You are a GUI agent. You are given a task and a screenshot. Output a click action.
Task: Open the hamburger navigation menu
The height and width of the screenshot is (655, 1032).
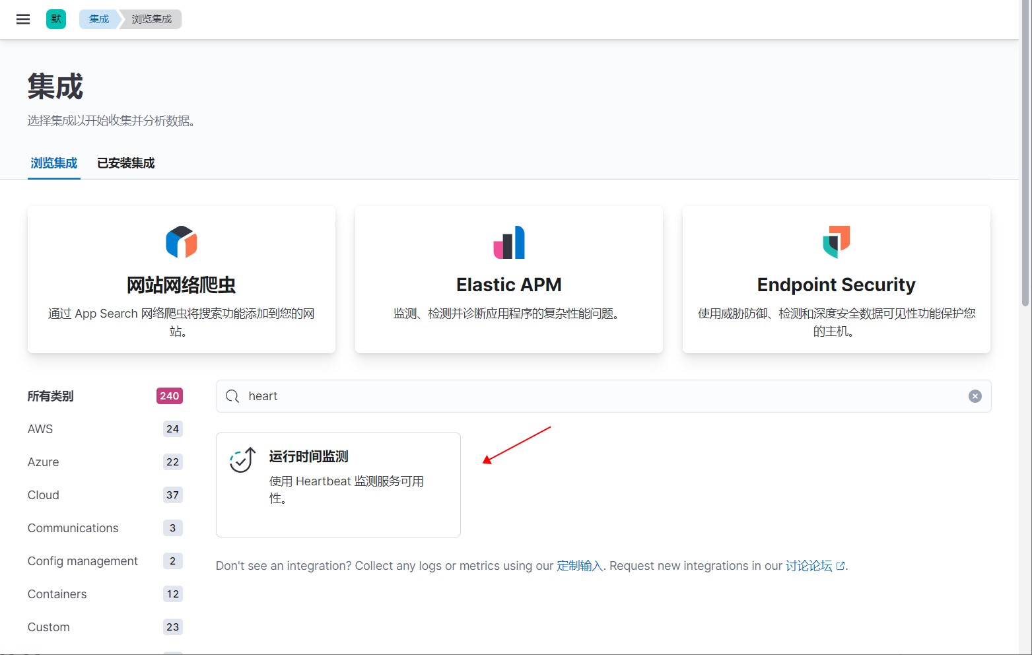[23, 19]
